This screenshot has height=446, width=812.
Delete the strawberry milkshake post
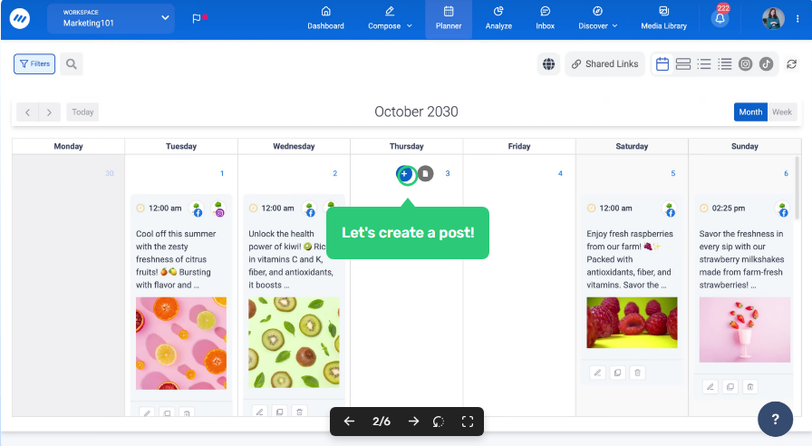point(749,386)
